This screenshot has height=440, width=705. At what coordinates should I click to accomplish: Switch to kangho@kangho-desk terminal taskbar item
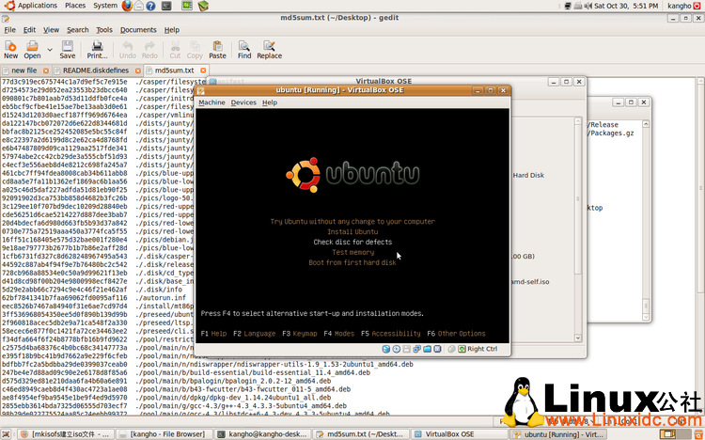[x=262, y=434]
